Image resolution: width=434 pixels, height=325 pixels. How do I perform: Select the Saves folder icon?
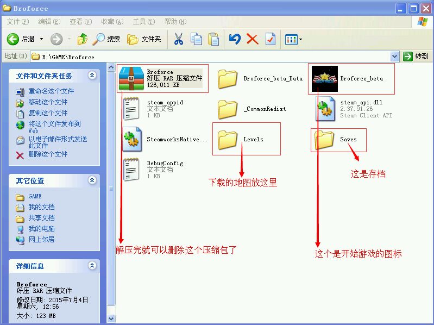point(324,140)
